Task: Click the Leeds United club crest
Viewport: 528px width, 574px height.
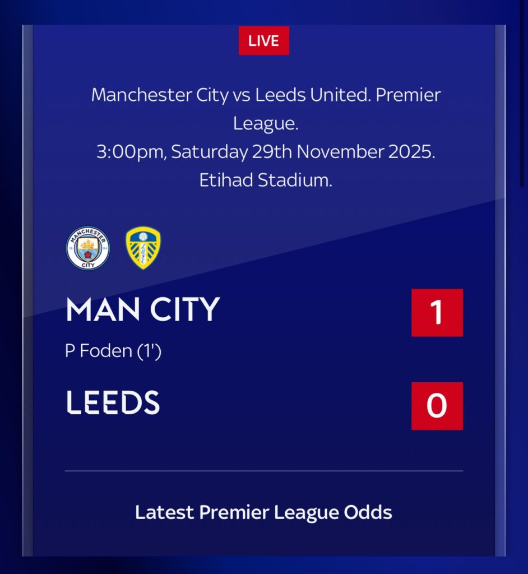Action: click(x=143, y=248)
